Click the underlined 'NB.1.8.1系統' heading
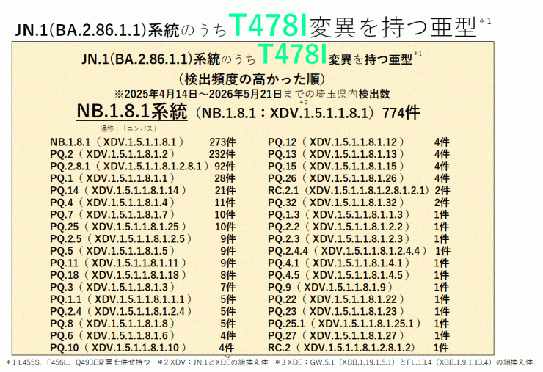 132,112
